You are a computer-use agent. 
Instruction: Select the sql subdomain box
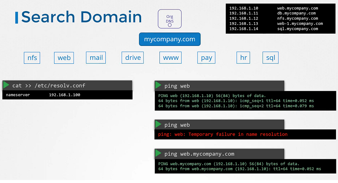[270, 58]
